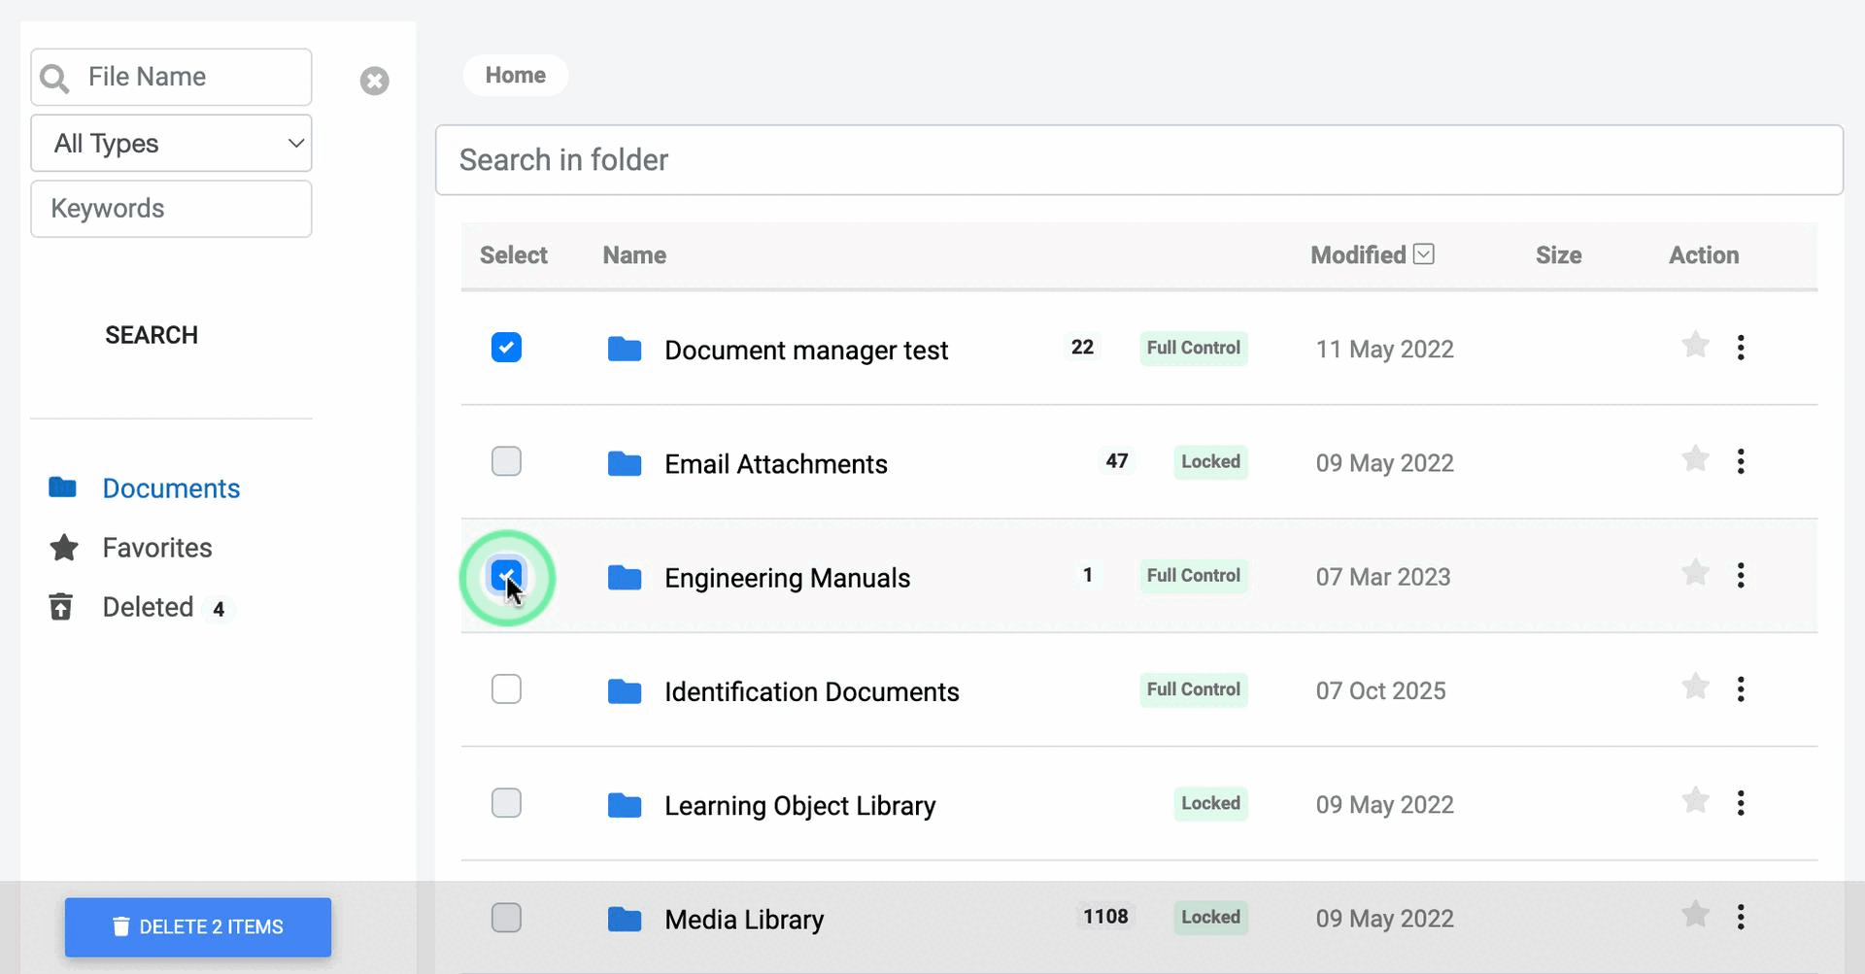The height and width of the screenshot is (974, 1865).
Task: Clear search filters with the X icon
Action: tap(374, 81)
